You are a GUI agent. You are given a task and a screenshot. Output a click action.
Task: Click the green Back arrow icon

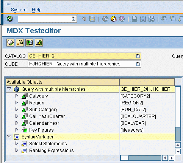click(105, 19)
